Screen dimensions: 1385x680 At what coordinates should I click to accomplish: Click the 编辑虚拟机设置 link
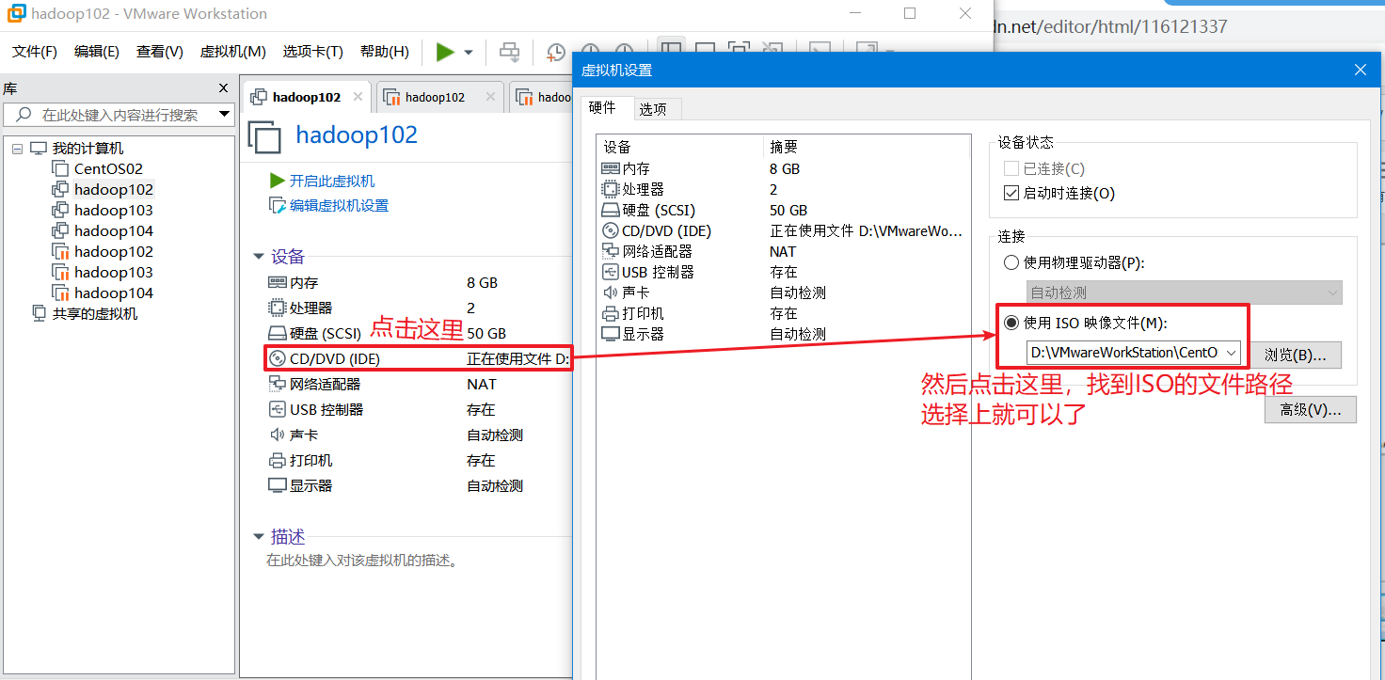pos(339,205)
